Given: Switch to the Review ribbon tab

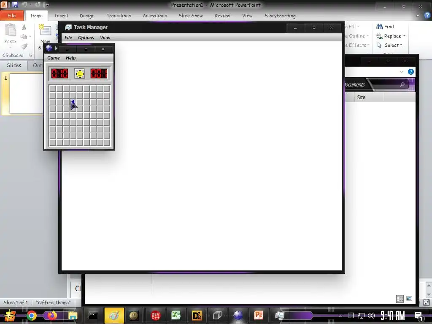Looking at the screenshot, I should click(222, 16).
